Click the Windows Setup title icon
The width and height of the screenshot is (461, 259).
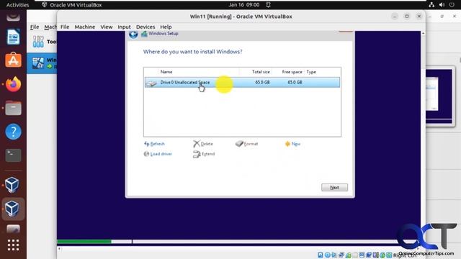(144, 34)
